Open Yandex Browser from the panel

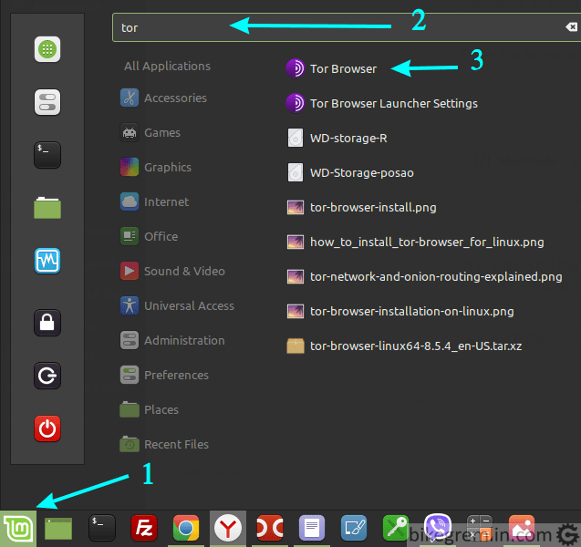(x=228, y=528)
